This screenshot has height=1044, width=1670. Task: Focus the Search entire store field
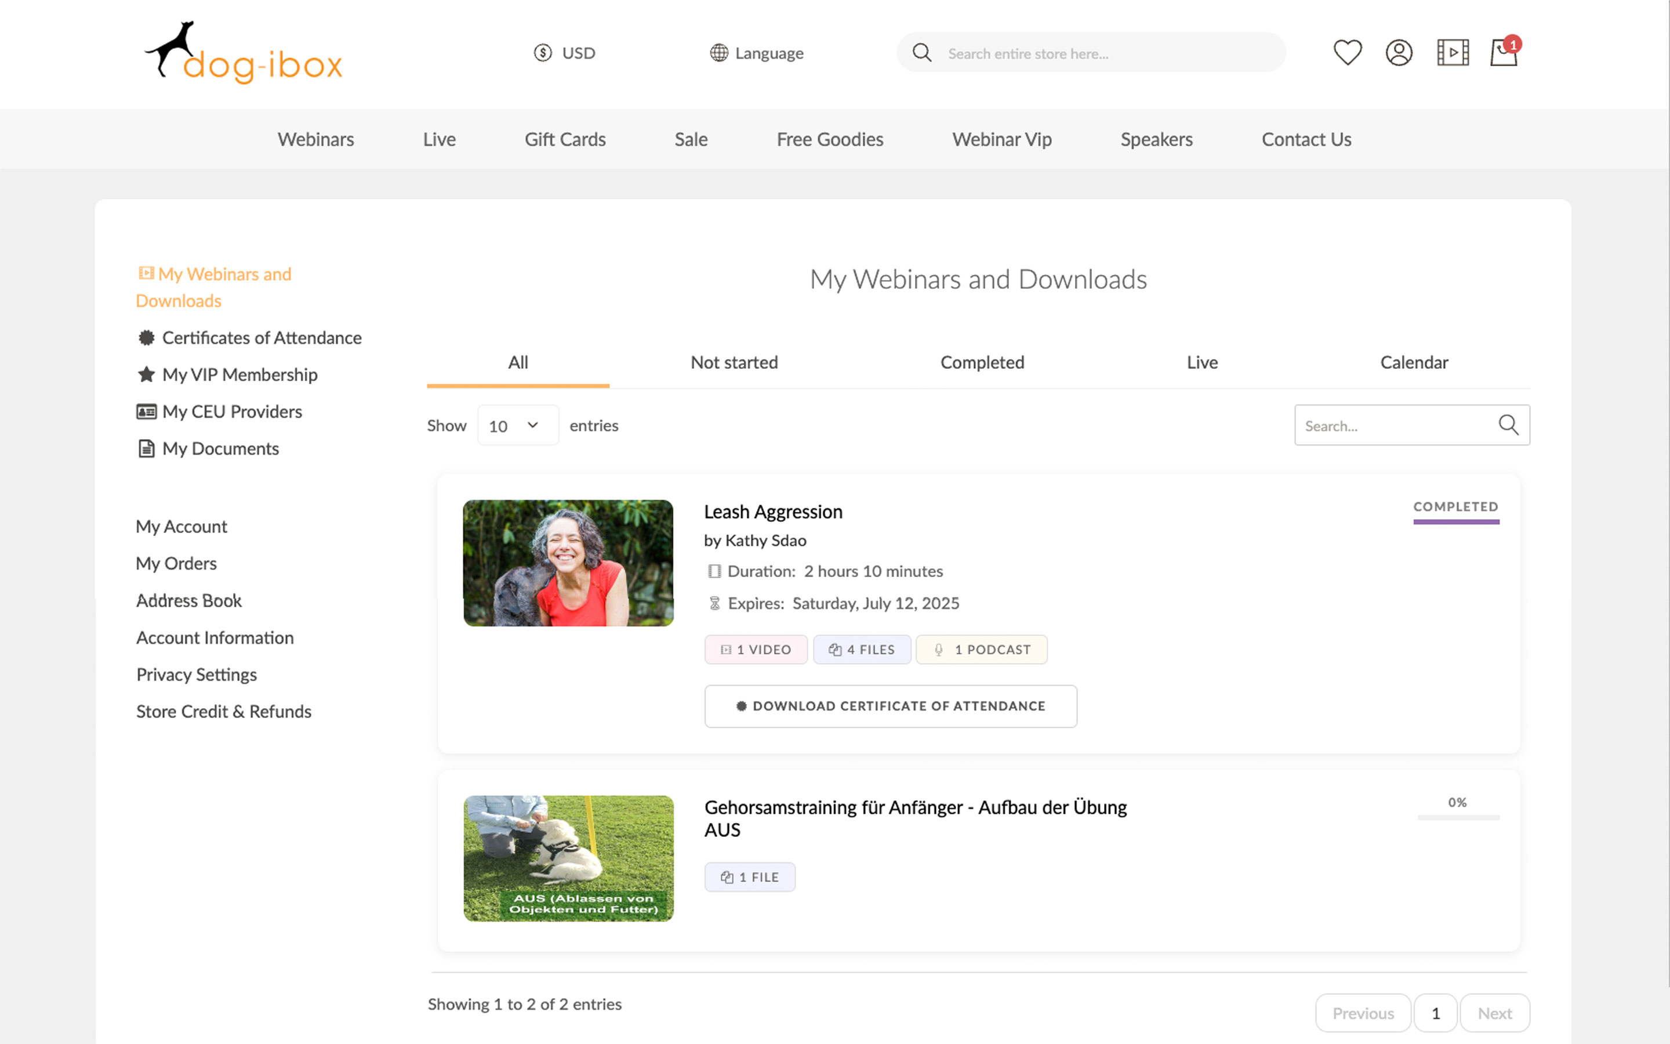tap(1091, 52)
